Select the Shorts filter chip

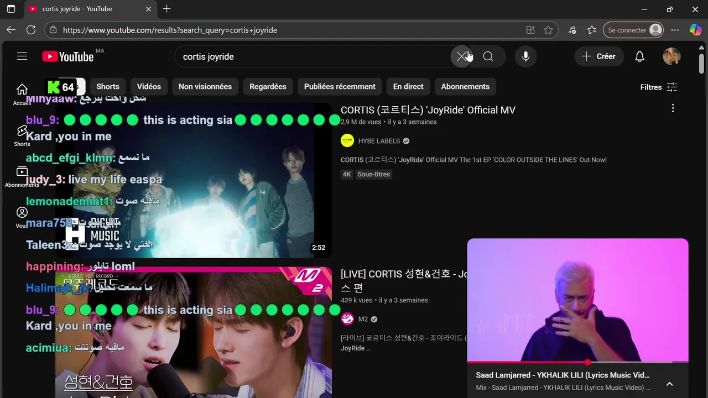pos(108,87)
